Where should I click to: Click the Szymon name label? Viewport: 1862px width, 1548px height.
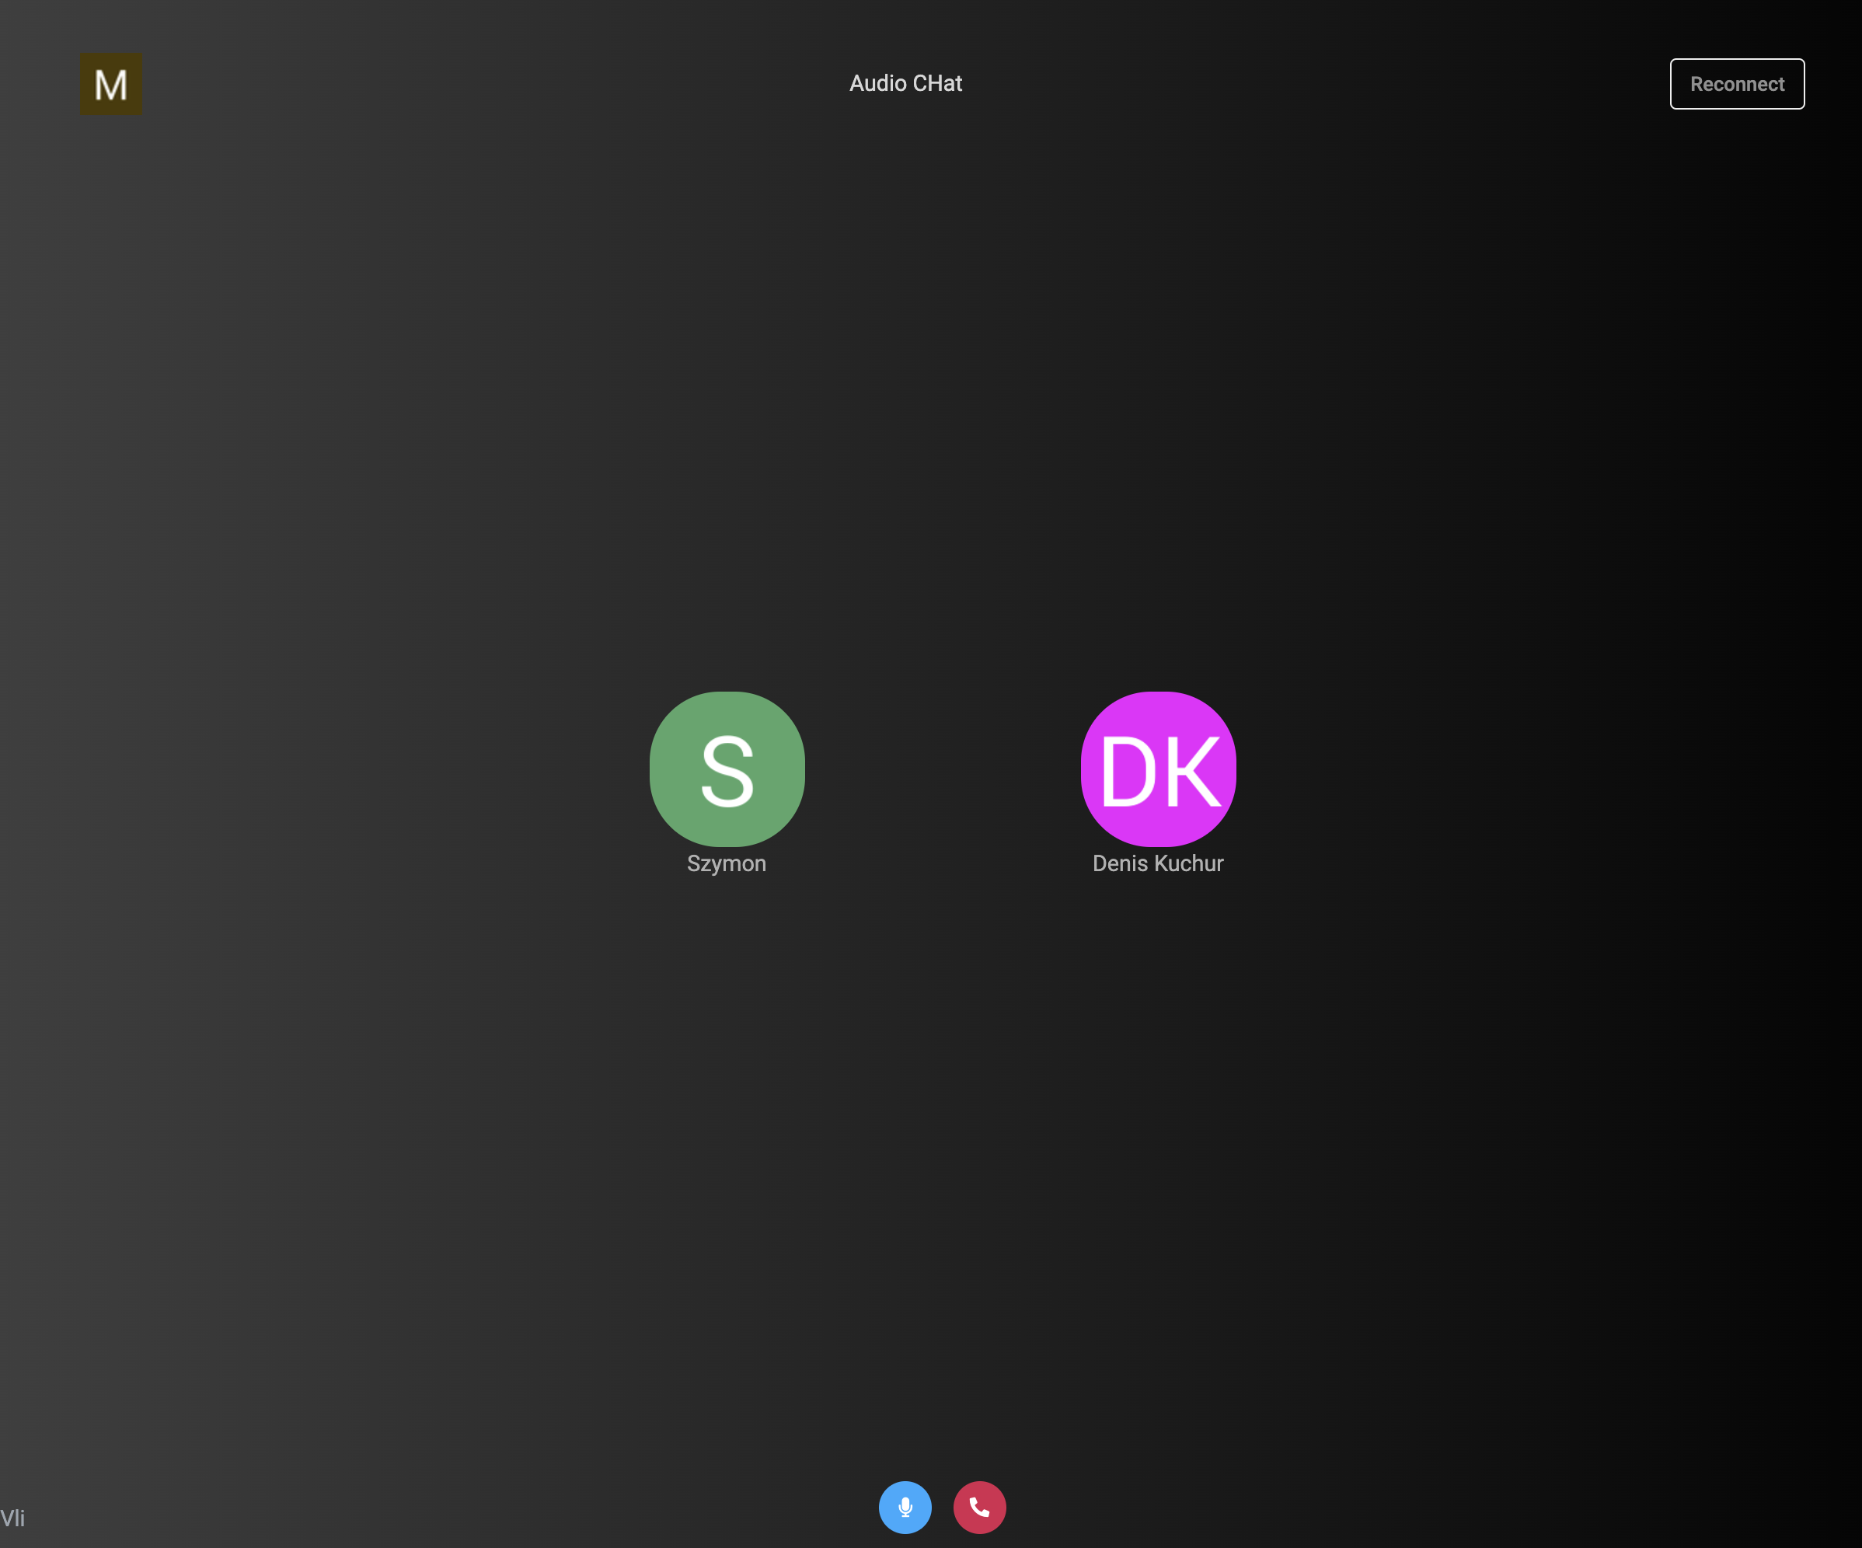pos(726,863)
